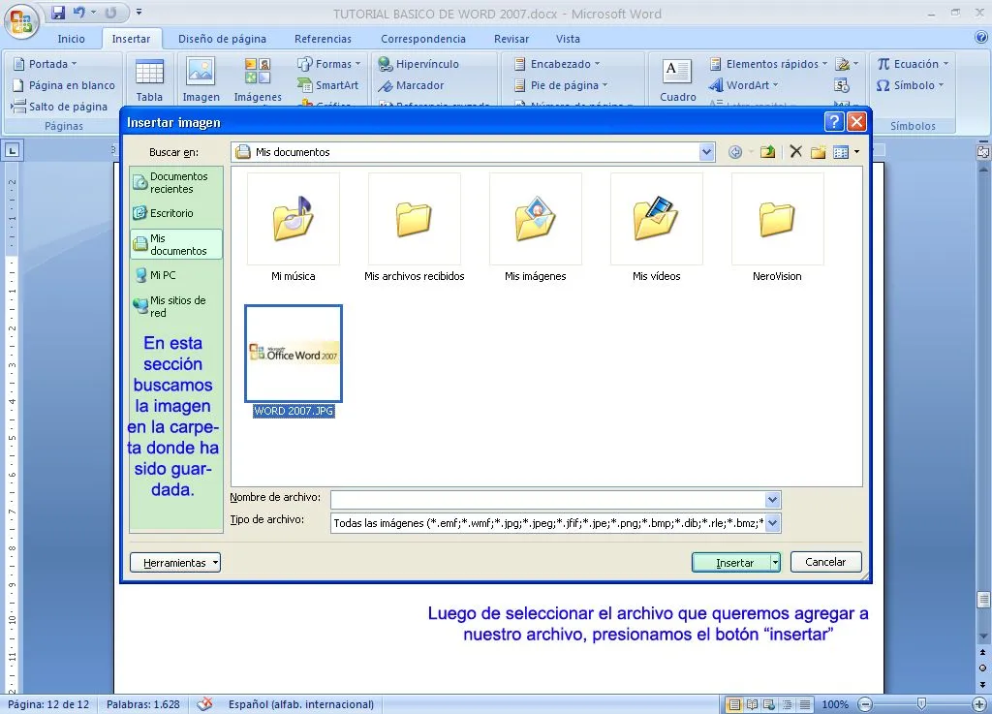
Task: Select the Insertar ribbon tab
Action: pos(131,39)
